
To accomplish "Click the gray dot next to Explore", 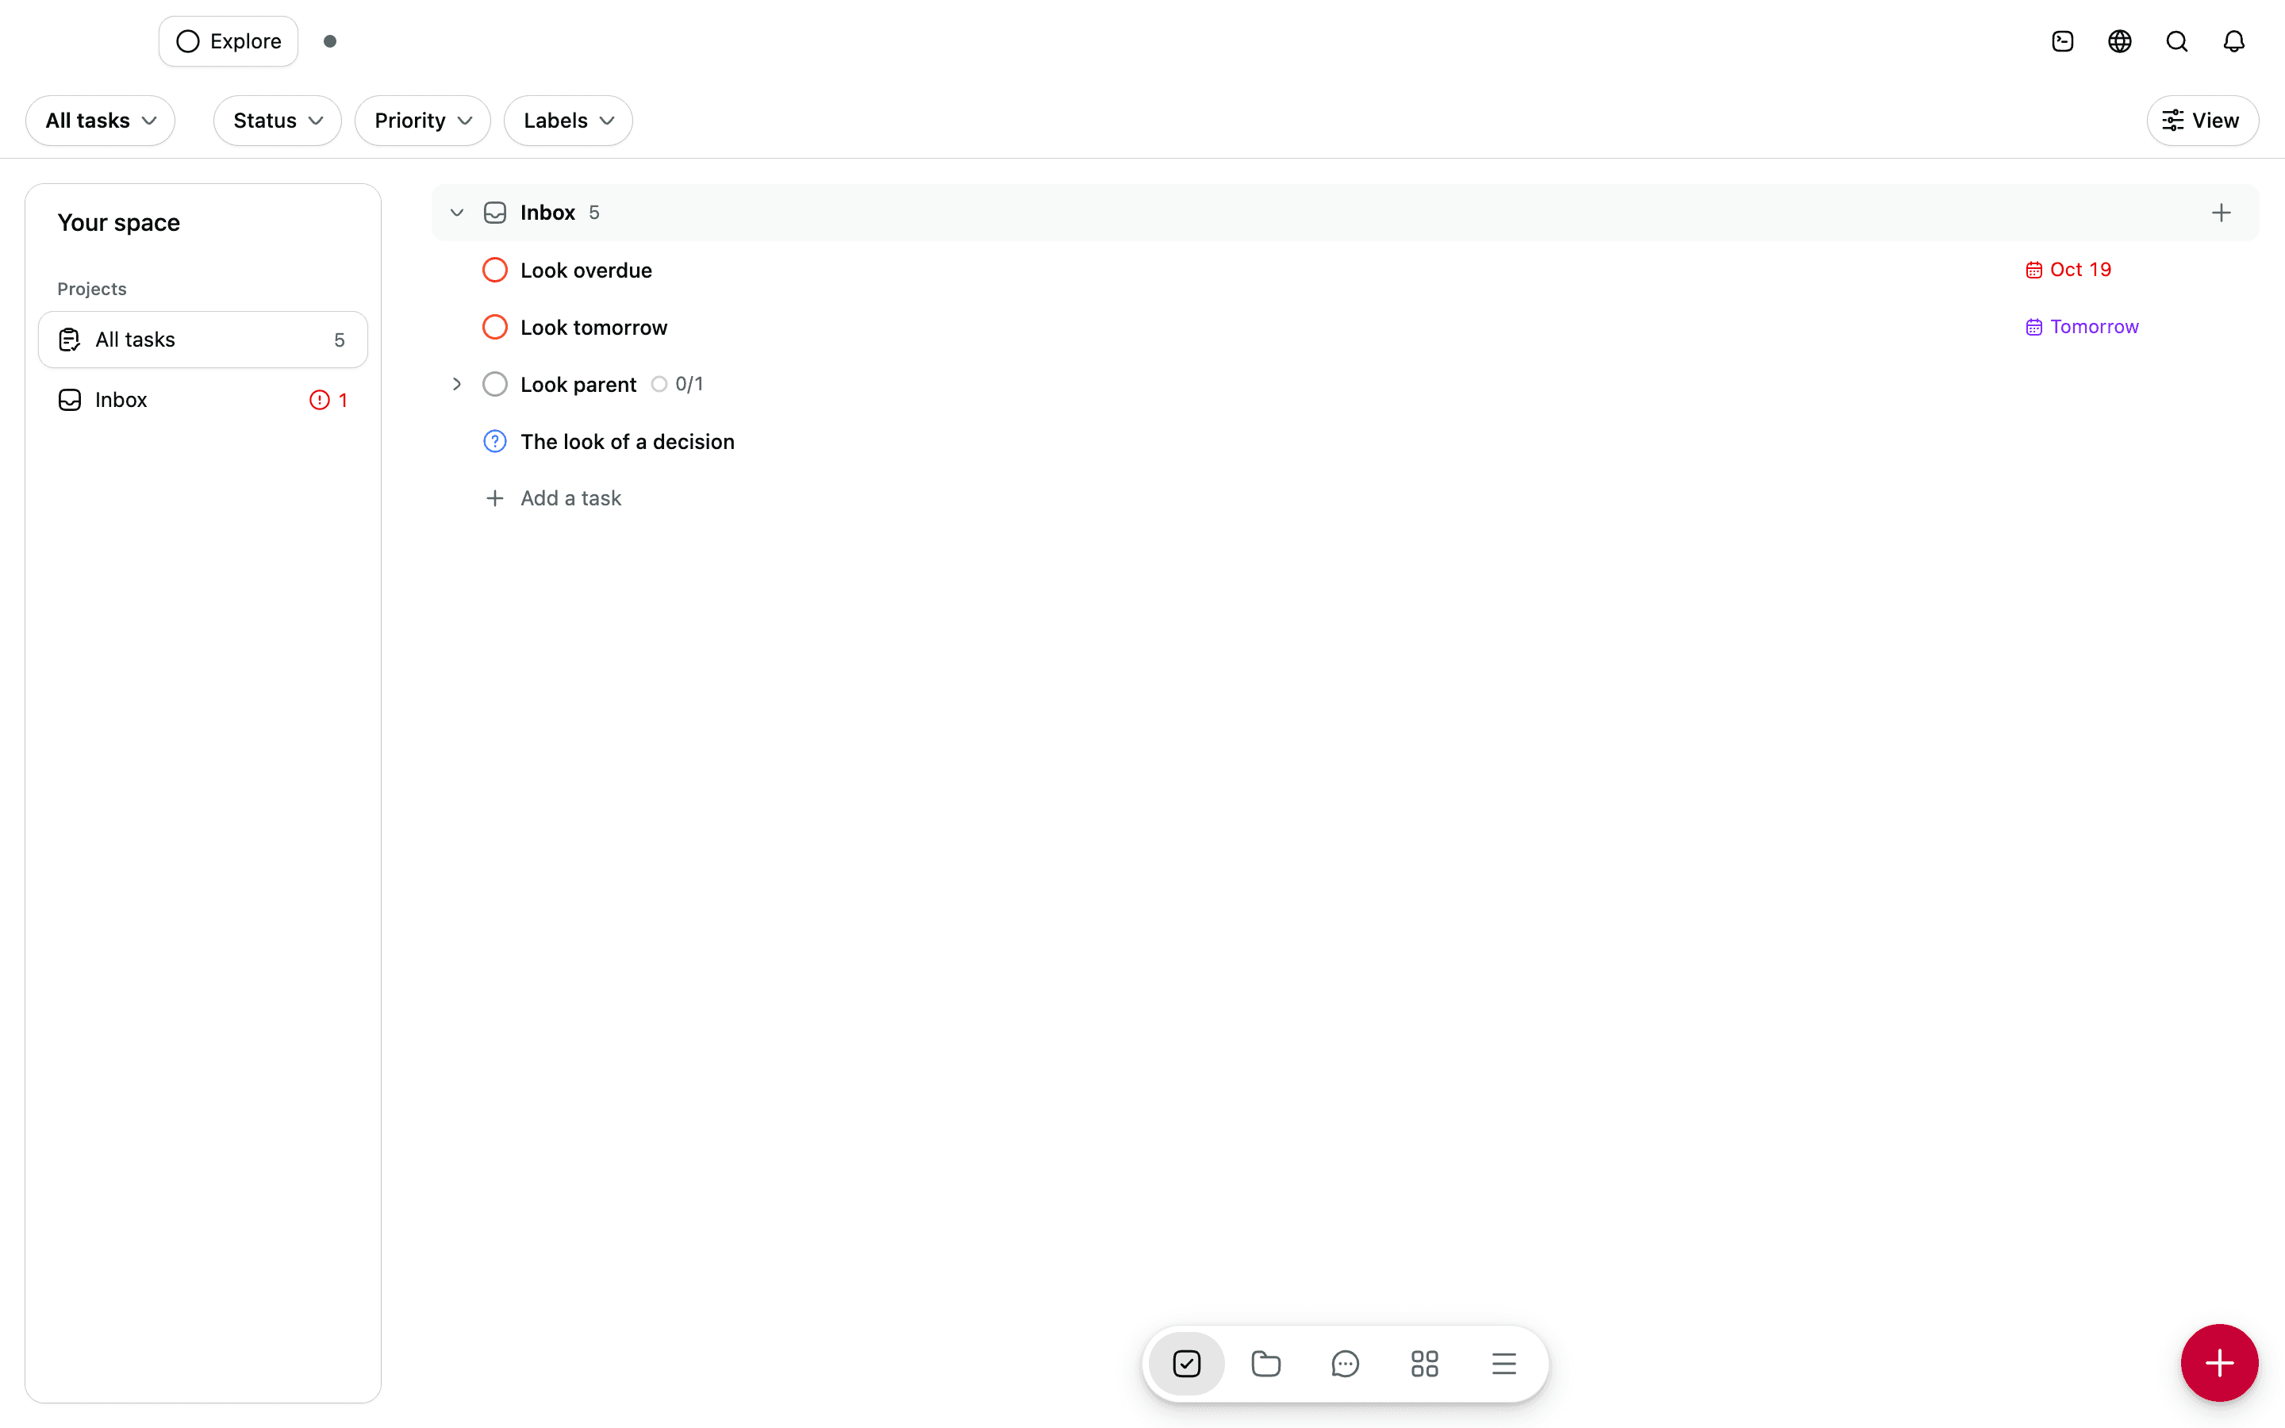I will pyautogui.click(x=329, y=41).
